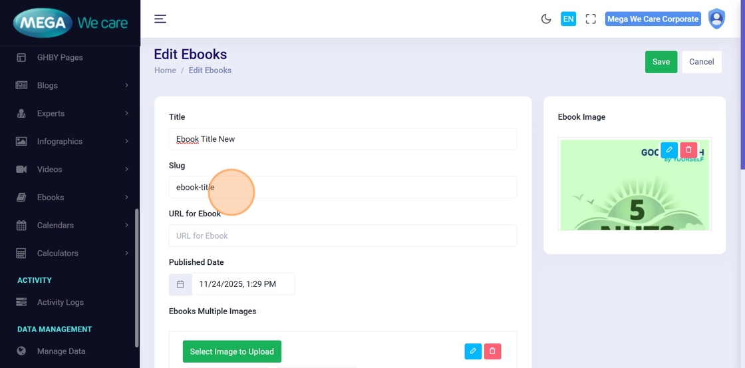Expand the Calculators sidebar menu
This screenshot has height=368, width=745.
(70, 253)
